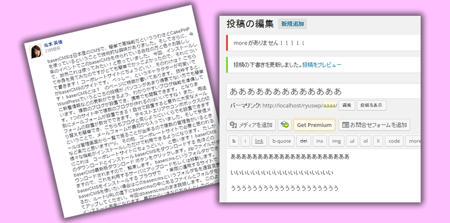
Task: Click the li toolbar button
Action: tap(378, 141)
